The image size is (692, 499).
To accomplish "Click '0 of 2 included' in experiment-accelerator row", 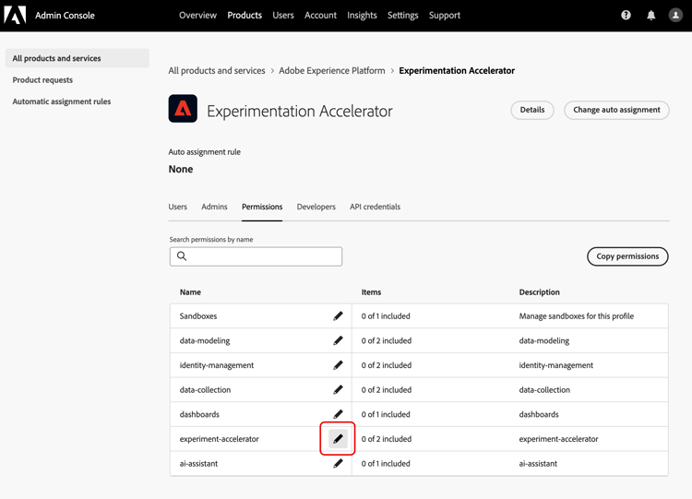I will (x=387, y=439).
